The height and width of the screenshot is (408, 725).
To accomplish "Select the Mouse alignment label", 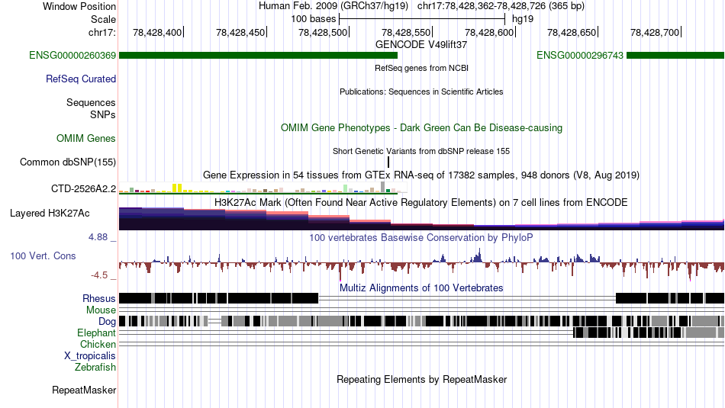I will click(x=101, y=310).
